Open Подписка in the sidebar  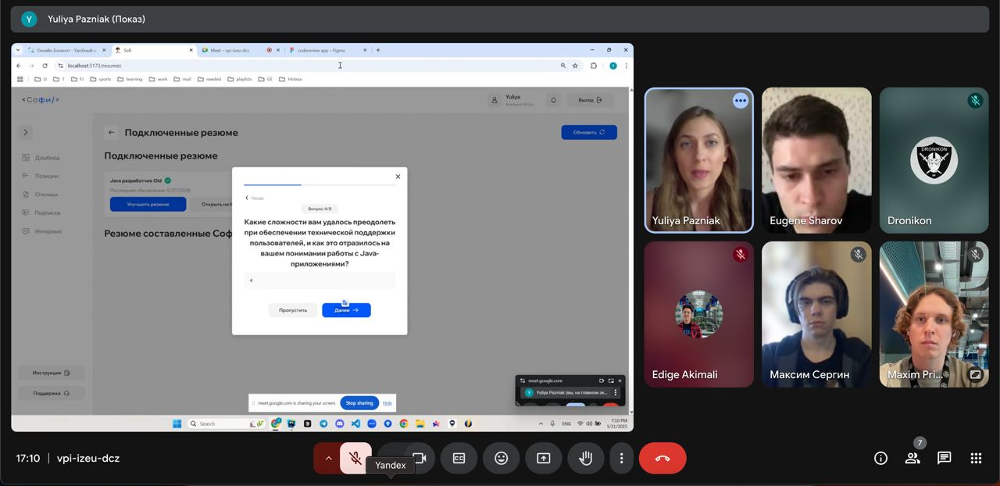tap(41, 213)
